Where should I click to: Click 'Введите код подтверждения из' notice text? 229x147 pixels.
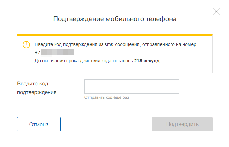point(69,44)
